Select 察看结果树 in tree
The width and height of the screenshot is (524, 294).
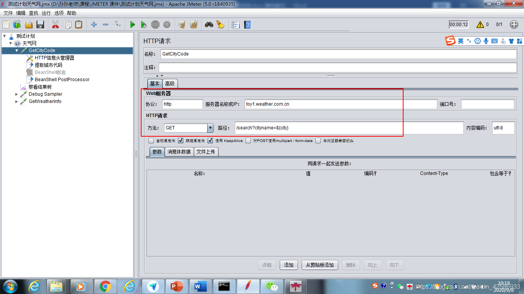(x=40, y=87)
